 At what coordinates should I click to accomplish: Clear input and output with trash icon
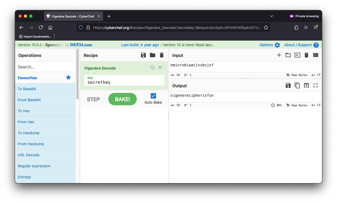306,55
